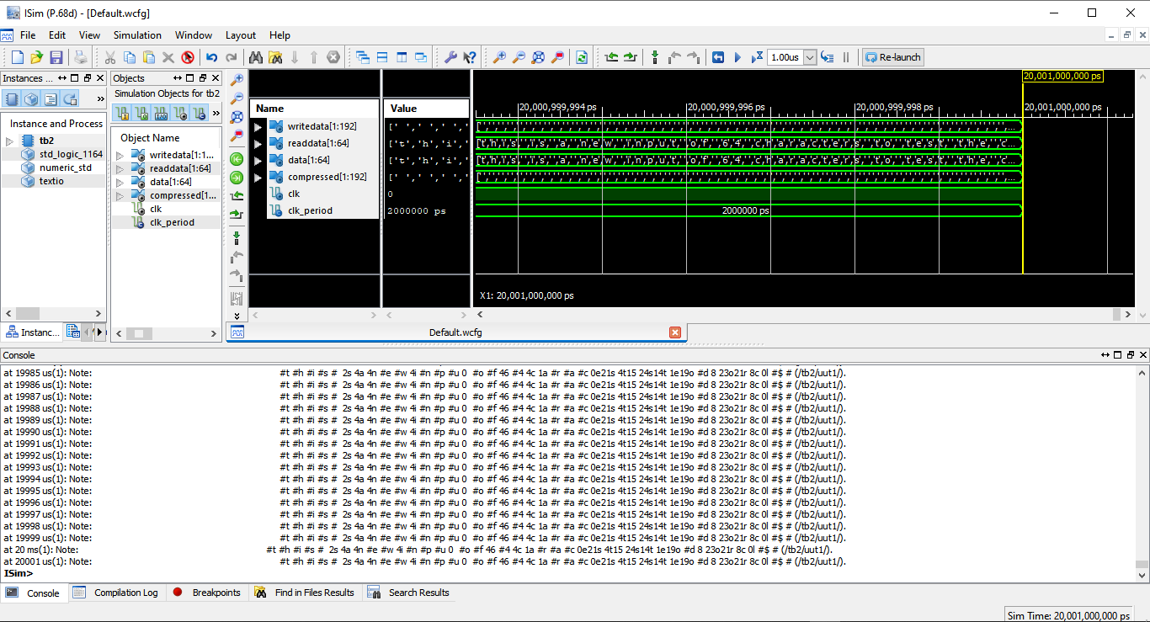The image size is (1150, 622).
Task: Click the Zoom to Cursor toolbar icon
Action: point(557,57)
